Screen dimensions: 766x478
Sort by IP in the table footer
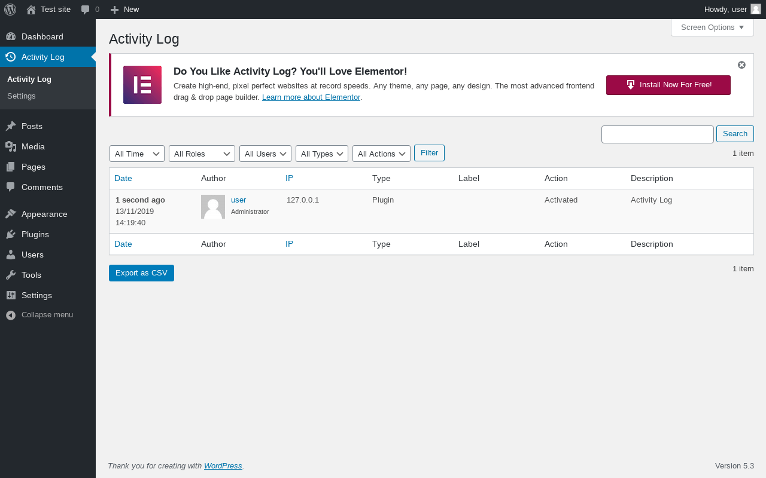[x=289, y=244]
